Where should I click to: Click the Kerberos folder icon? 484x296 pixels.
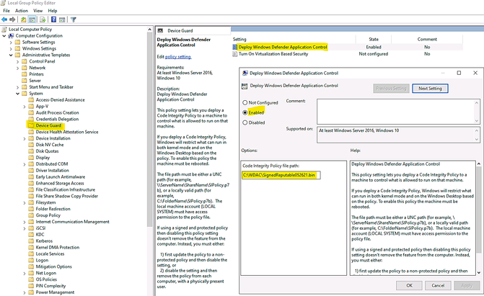click(x=31, y=241)
